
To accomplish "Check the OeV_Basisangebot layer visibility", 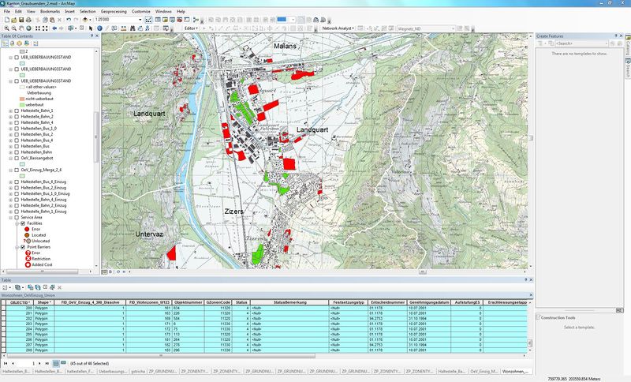I will pos(16,157).
